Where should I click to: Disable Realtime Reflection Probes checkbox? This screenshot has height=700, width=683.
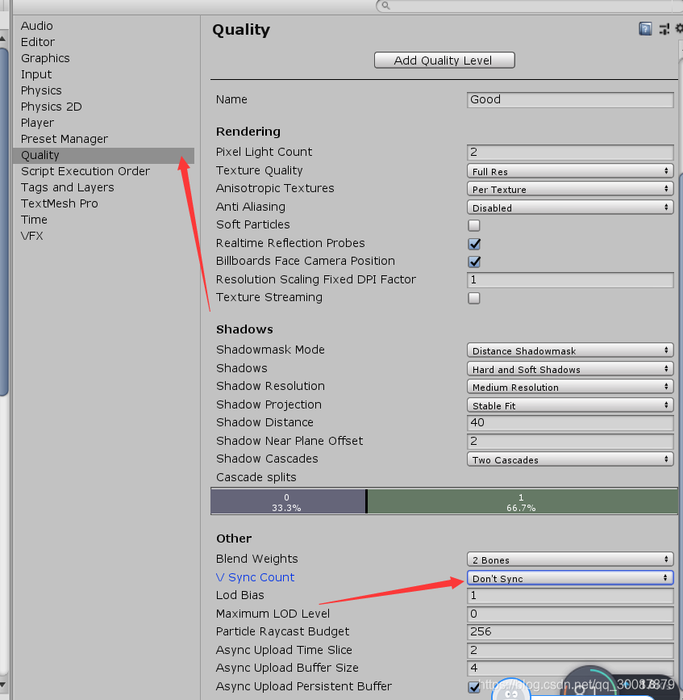click(x=474, y=244)
